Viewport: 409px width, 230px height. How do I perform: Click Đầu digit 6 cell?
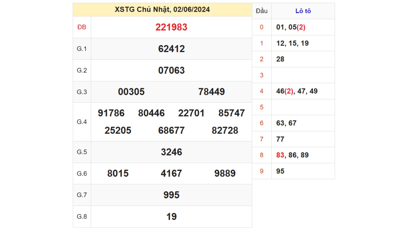(x=262, y=123)
